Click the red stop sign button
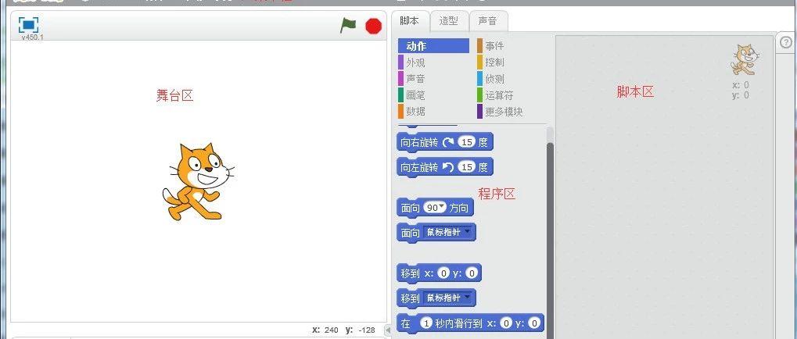Viewport: 797px width, 339px height. click(374, 26)
